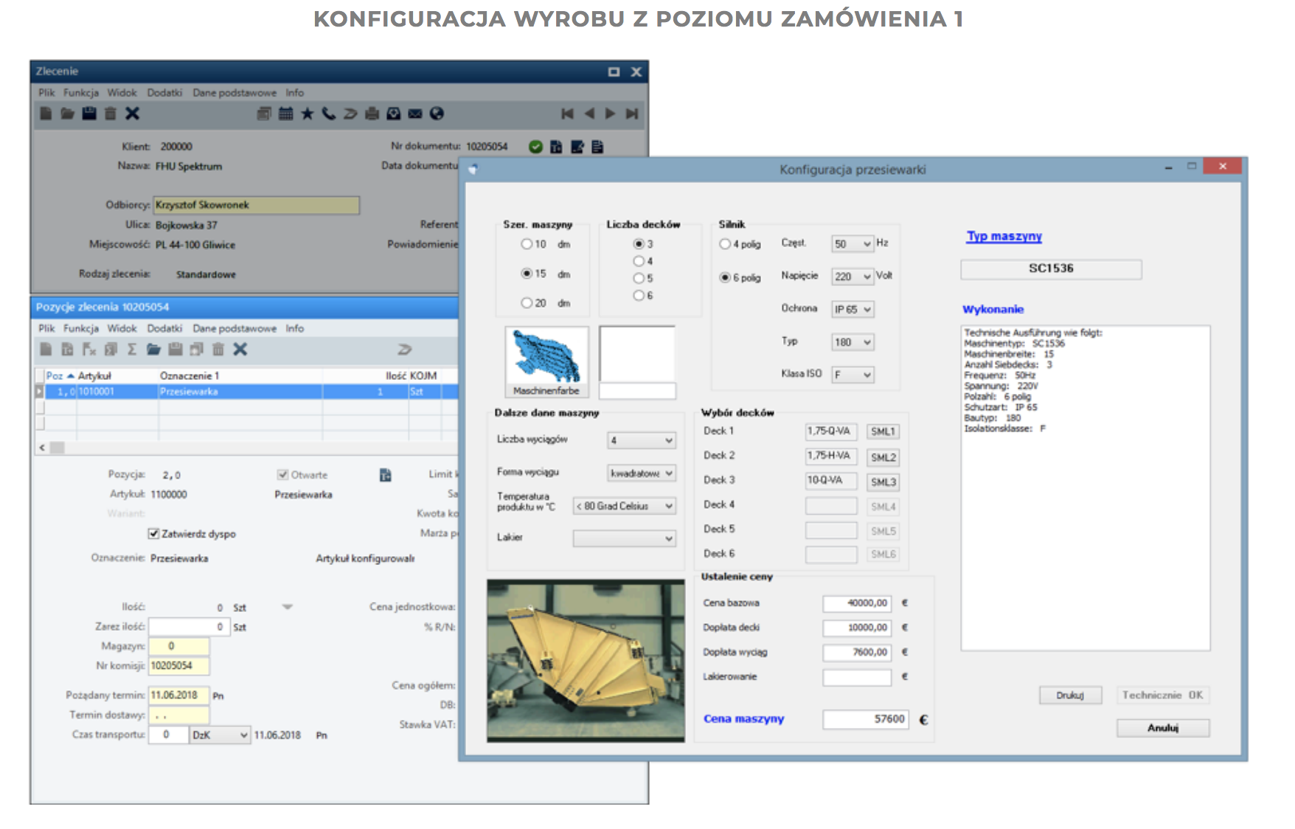Select the sigma sum icon in Pozycje zlecenia
The image size is (1295, 829).
point(131,350)
